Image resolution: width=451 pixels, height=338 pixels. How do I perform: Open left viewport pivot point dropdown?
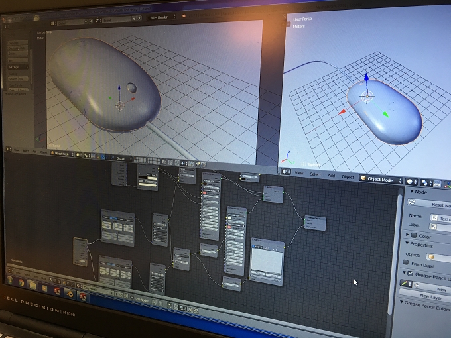pyautogui.click(x=87, y=156)
